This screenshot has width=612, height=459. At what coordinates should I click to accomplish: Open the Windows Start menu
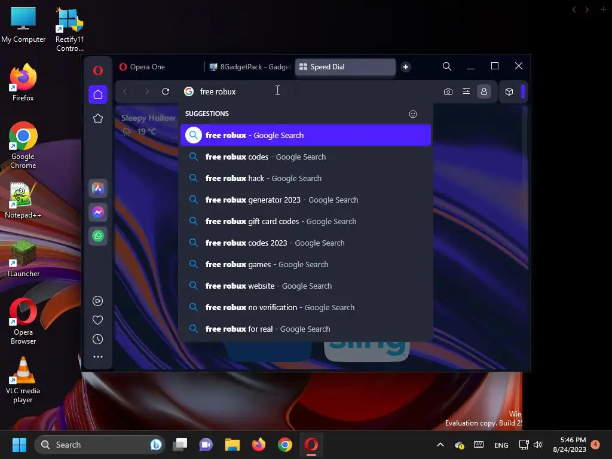tap(19, 445)
